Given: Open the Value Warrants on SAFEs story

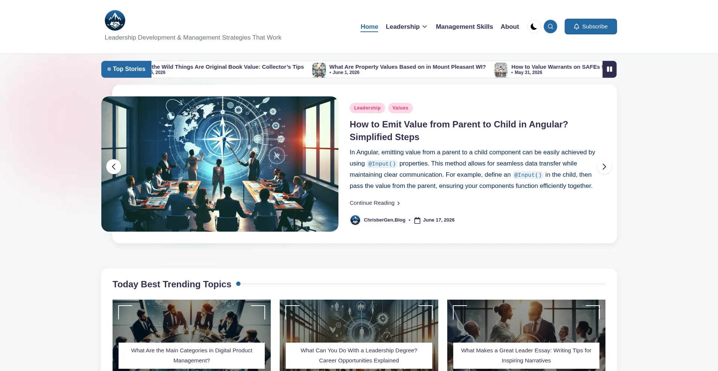Looking at the screenshot, I should tap(556, 67).
